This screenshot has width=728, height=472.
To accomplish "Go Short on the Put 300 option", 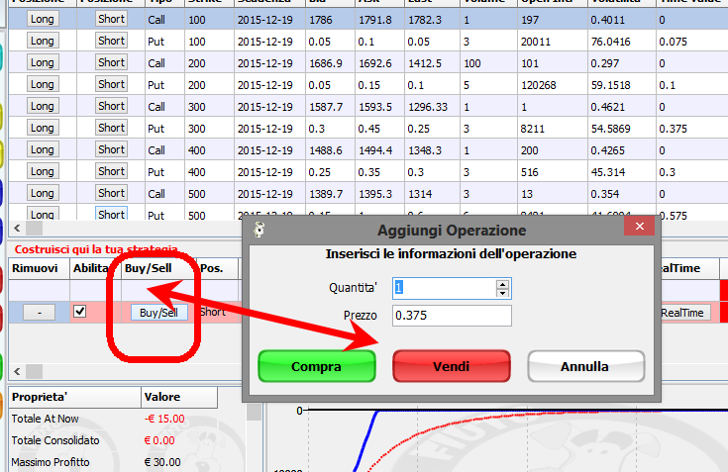I will pyautogui.click(x=111, y=128).
